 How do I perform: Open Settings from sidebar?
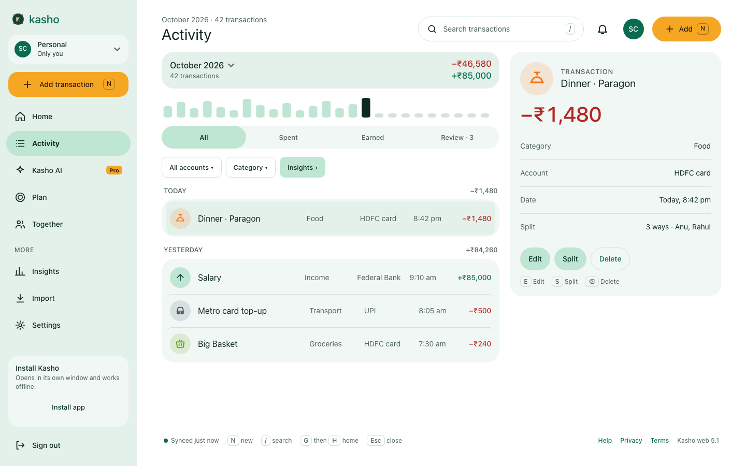pyautogui.click(x=68, y=325)
